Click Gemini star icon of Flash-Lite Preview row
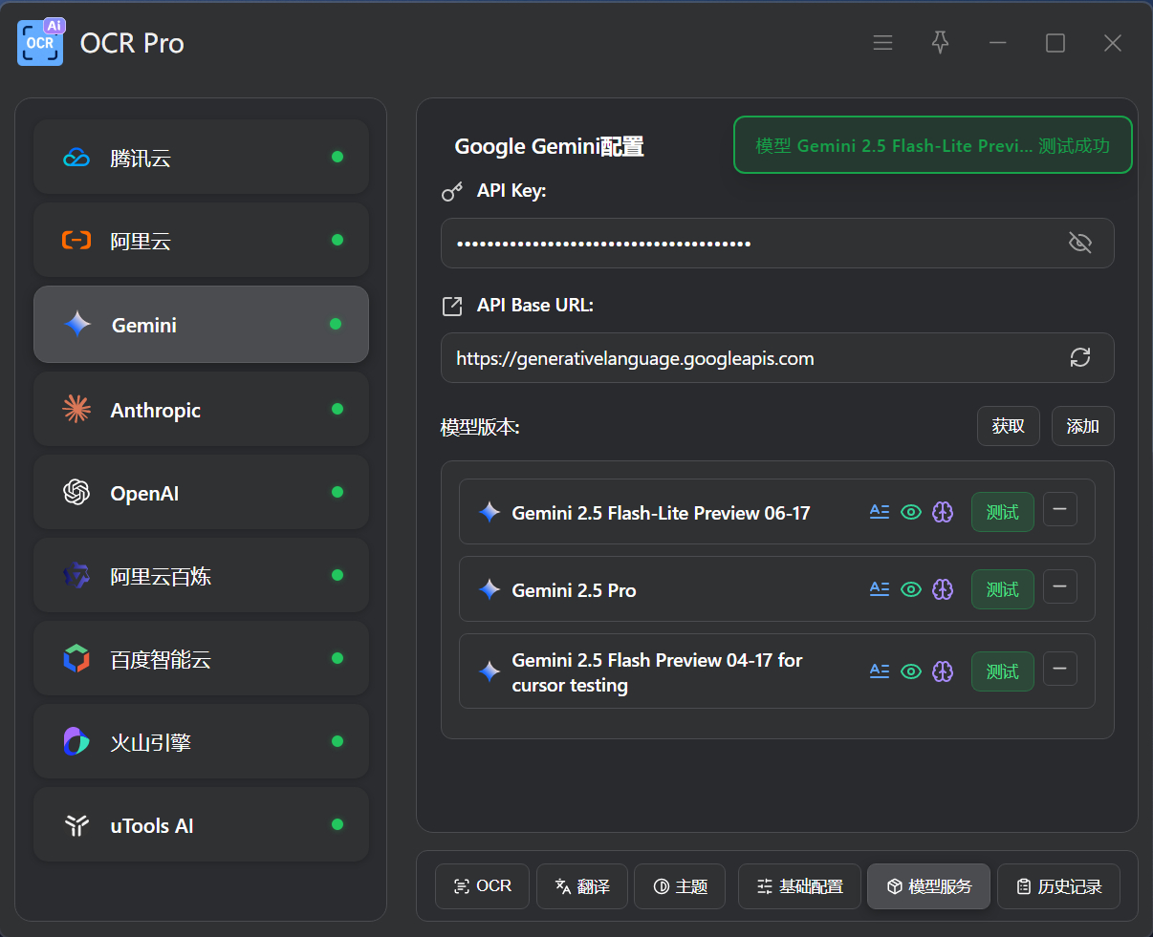Image resolution: width=1153 pixels, height=937 pixels. coord(489,512)
